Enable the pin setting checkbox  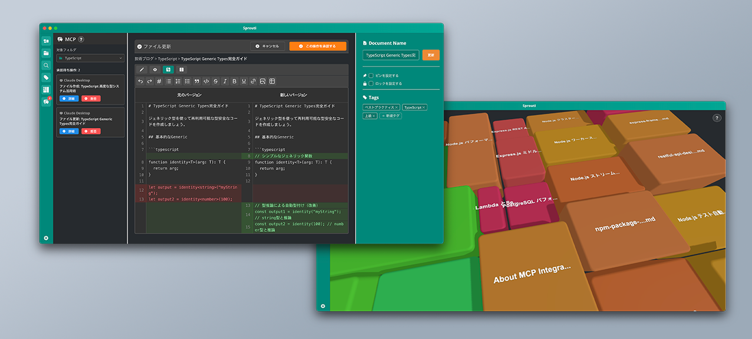(371, 75)
